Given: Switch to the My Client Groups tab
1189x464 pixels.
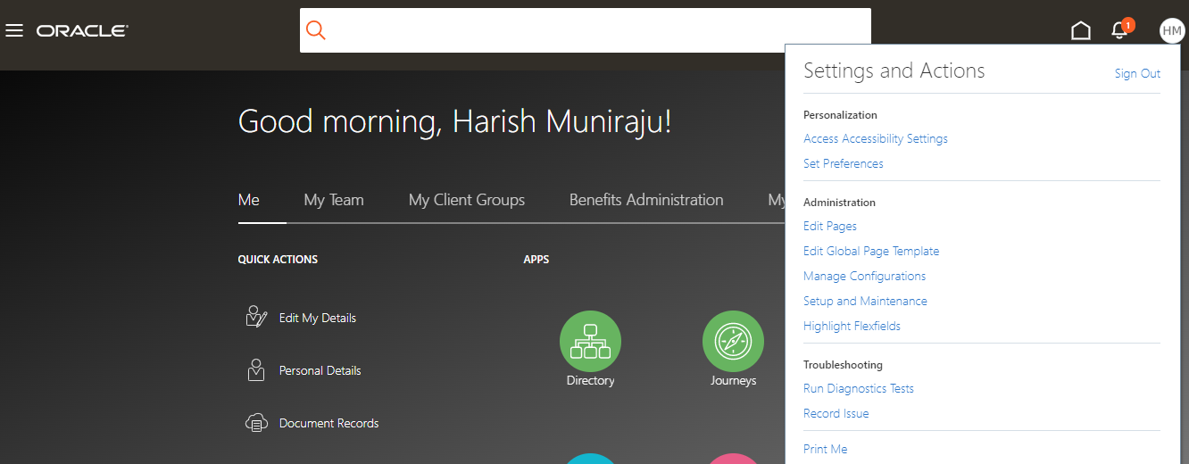Looking at the screenshot, I should [x=467, y=200].
